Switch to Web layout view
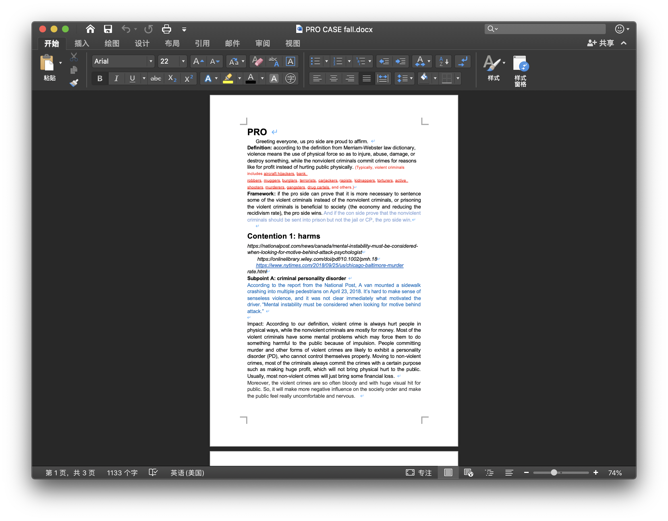668x521 pixels. tap(468, 473)
